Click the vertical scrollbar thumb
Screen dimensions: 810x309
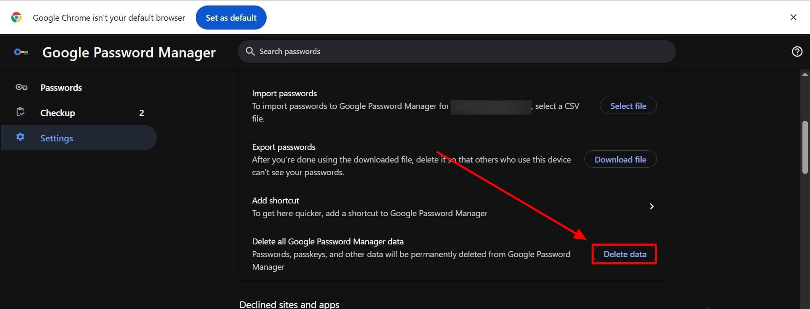click(x=805, y=147)
